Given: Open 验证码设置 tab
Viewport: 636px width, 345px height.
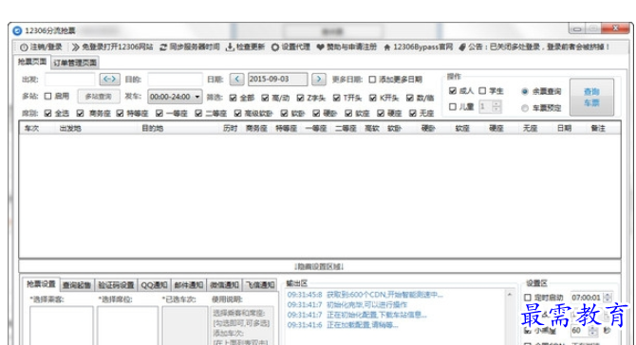Looking at the screenshot, I should [x=116, y=285].
